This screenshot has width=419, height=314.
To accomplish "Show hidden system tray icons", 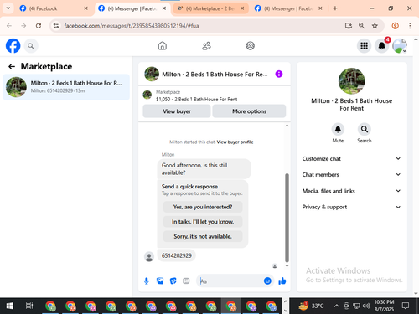I will (337, 306).
